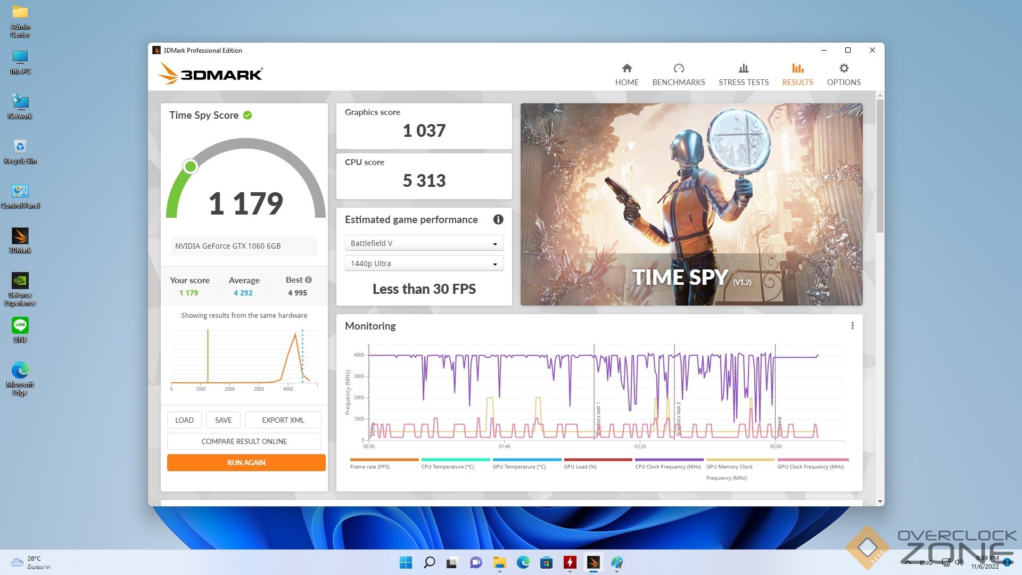This screenshot has height=575, width=1022.
Task: Click Compare Result Online
Action: [x=244, y=441]
